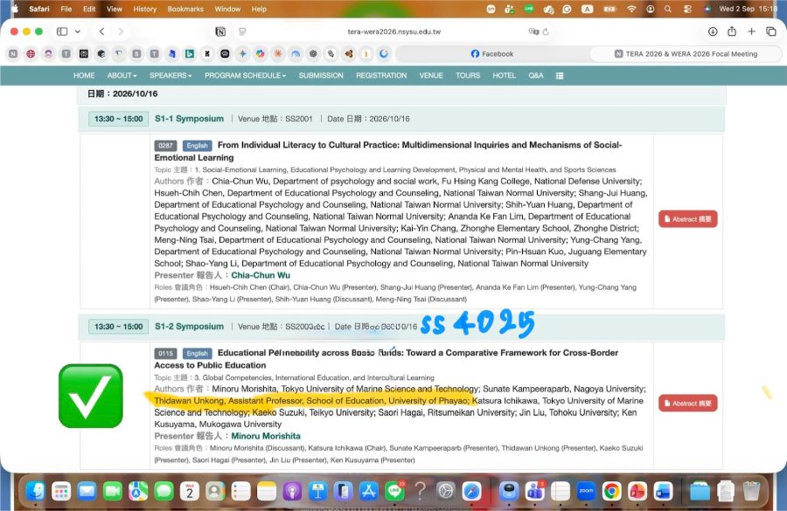Expand the ABOUT dropdown menu

pos(122,76)
